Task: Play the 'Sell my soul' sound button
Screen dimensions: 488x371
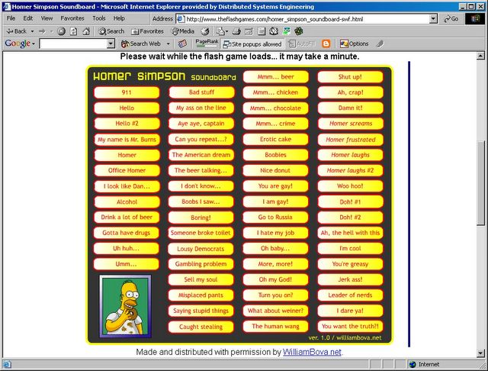Action: pyautogui.click(x=201, y=279)
